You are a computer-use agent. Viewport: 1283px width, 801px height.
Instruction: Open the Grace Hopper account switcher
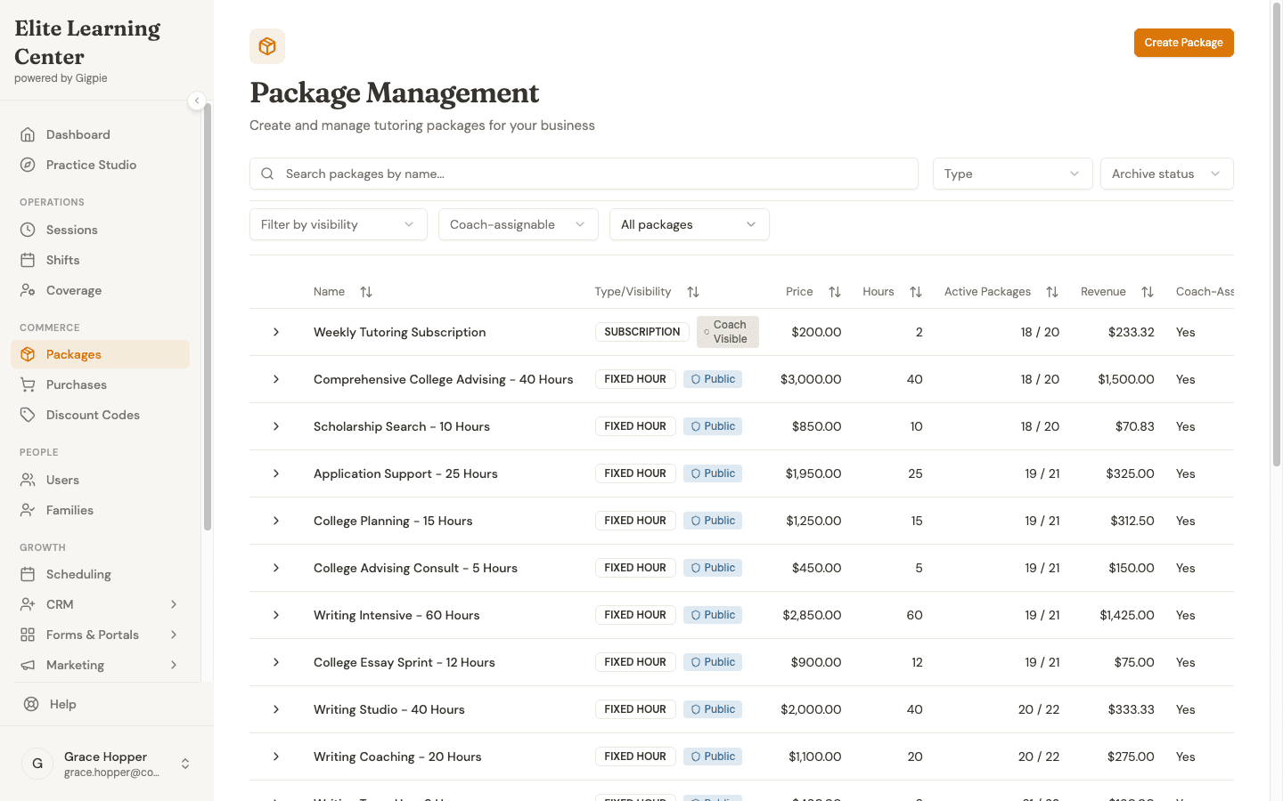(107, 764)
